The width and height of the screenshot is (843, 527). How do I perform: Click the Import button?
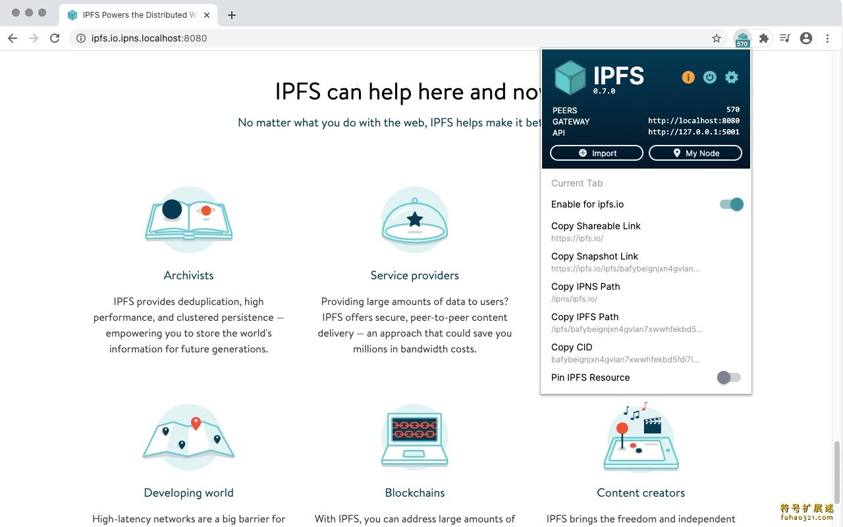pos(597,153)
